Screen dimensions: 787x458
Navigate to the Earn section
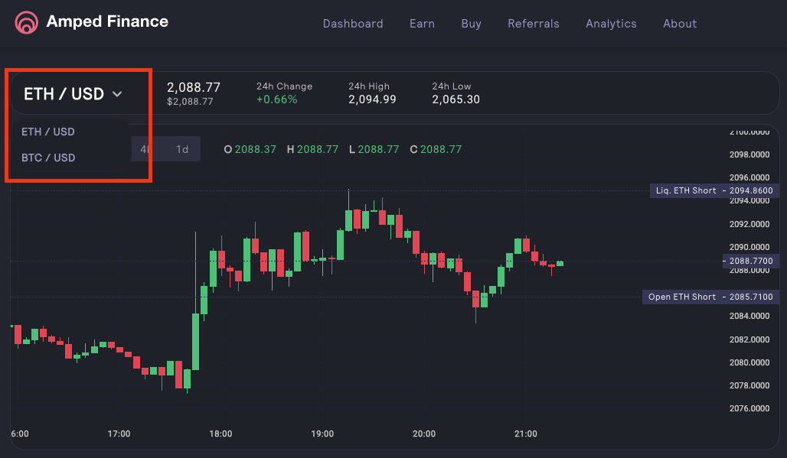[x=422, y=24]
